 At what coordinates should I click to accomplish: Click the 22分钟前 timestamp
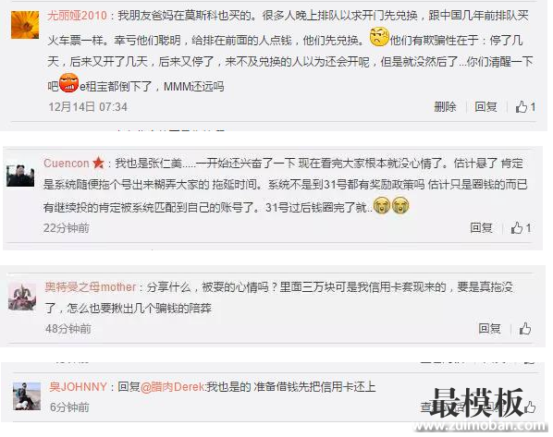click(x=67, y=228)
